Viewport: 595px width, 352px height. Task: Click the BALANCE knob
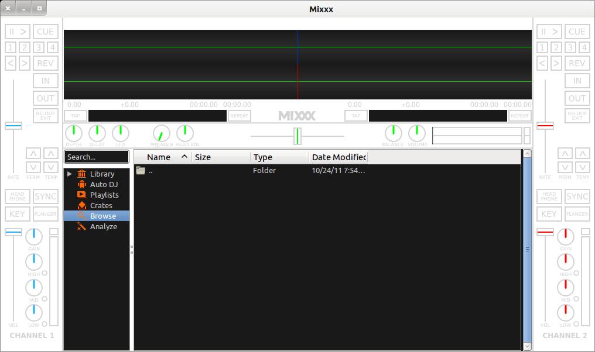tap(394, 133)
